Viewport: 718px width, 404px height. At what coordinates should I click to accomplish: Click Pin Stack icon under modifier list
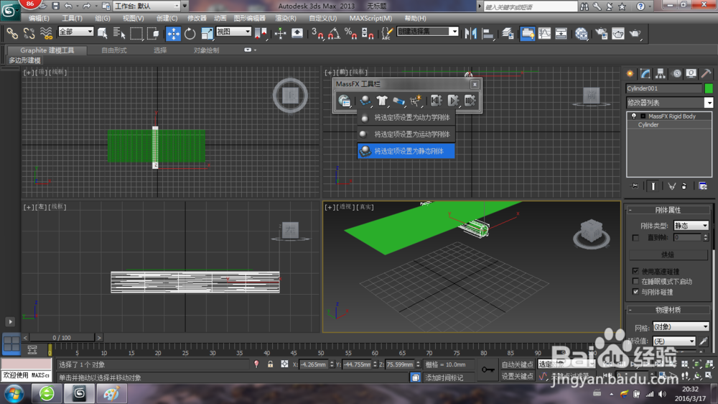(634, 186)
